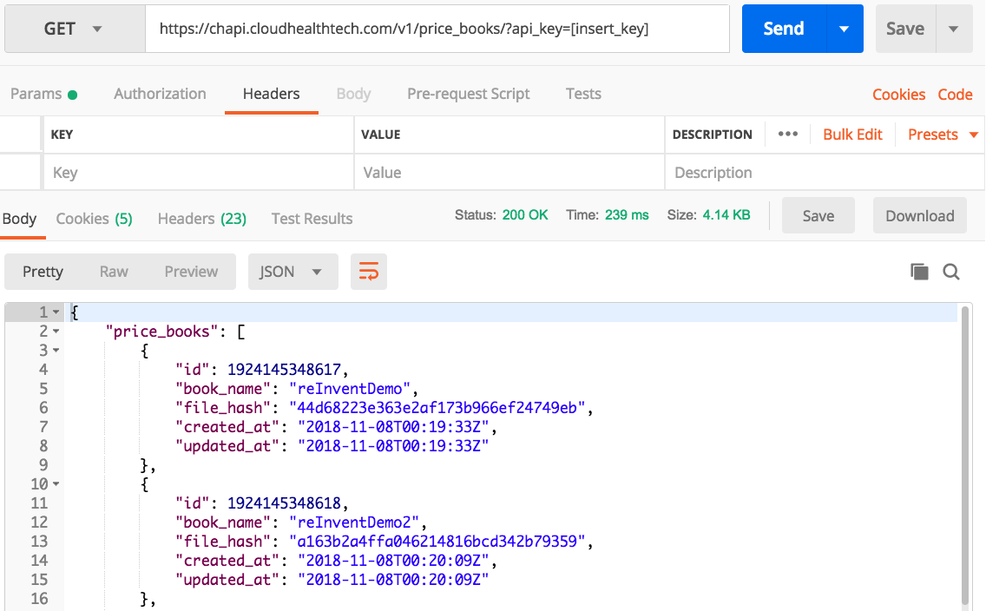Open the Tests tab

click(582, 94)
